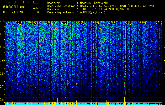Image resolution: width=165 pixels, height=105 pixels.
Task: Click the 0705 time marker
Action: 81,23
